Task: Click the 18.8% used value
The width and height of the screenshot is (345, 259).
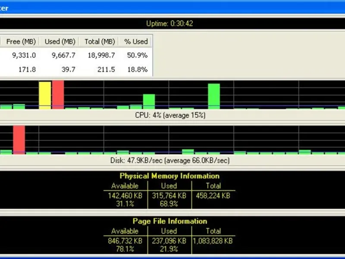Action: 137,69
